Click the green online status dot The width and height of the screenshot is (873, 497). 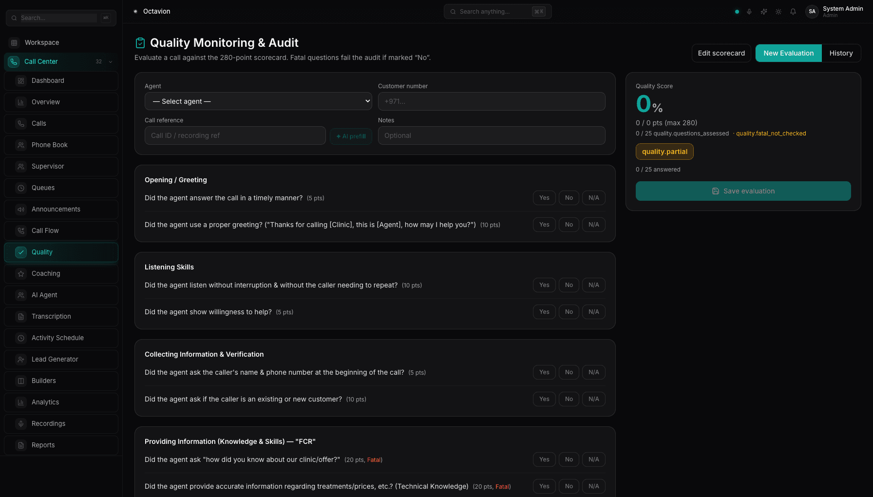[x=737, y=12]
